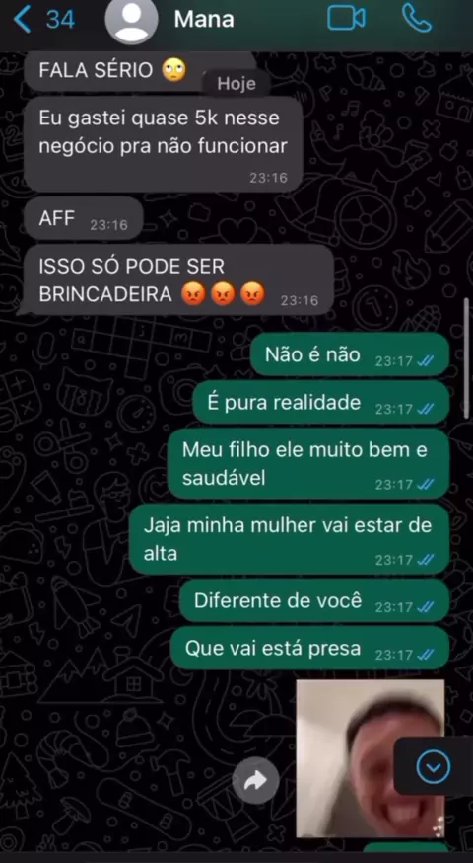This screenshot has height=863, width=473.
Task: Tap the 'AFF' message bubble
Action: point(84,219)
